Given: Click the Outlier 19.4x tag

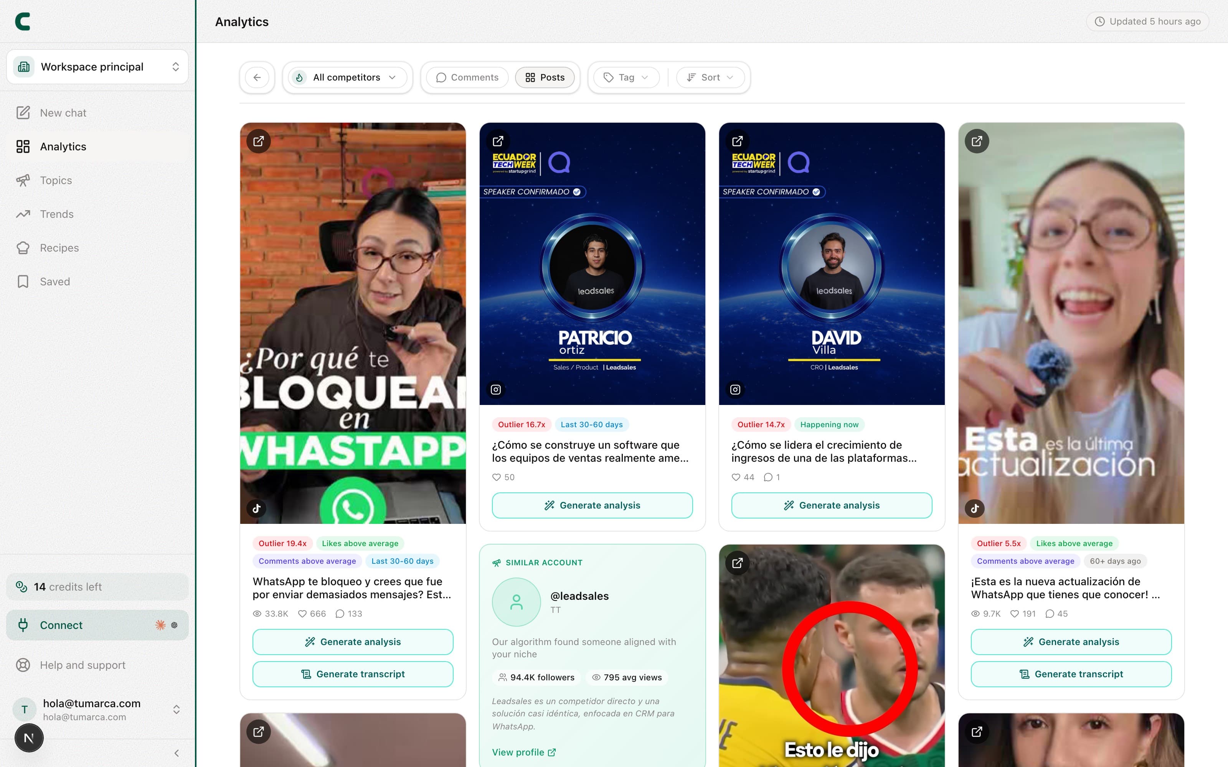Looking at the screenshot, I should pyautogui.click(x=283, y=544).
